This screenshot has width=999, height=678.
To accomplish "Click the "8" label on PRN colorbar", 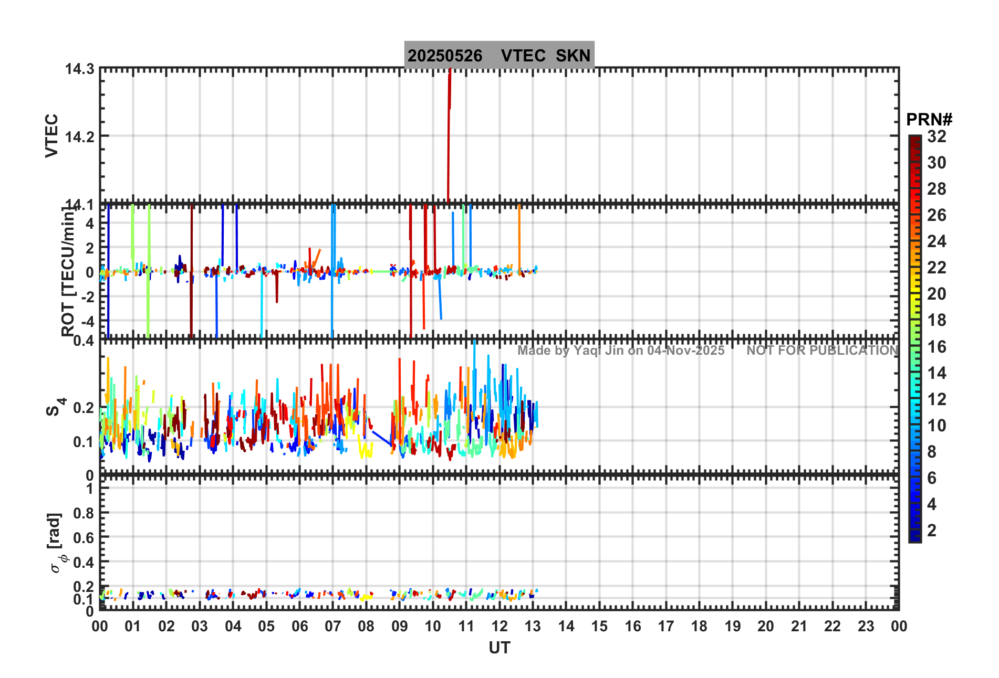I will point(932,452).
